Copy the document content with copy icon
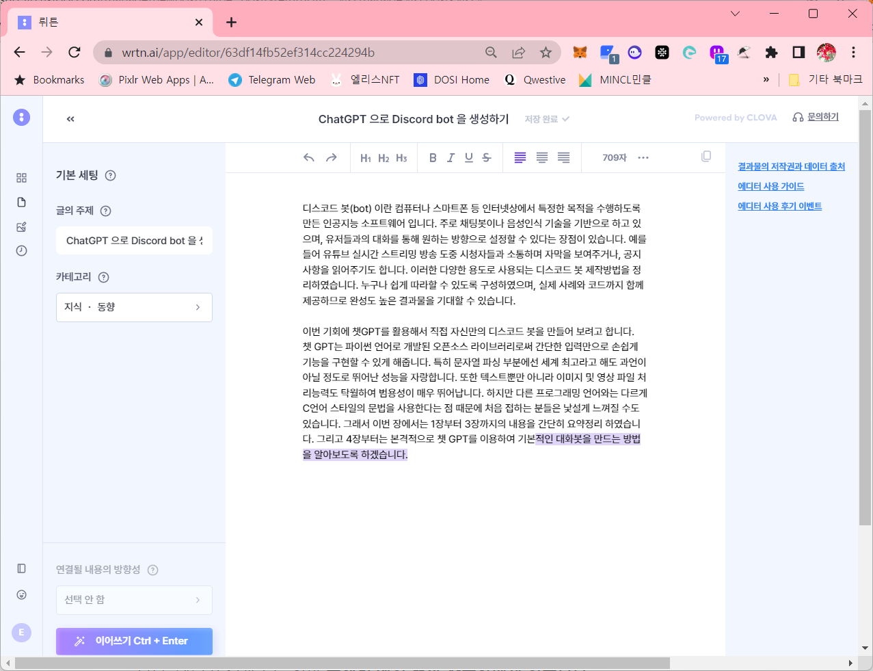 pos(706,157)
